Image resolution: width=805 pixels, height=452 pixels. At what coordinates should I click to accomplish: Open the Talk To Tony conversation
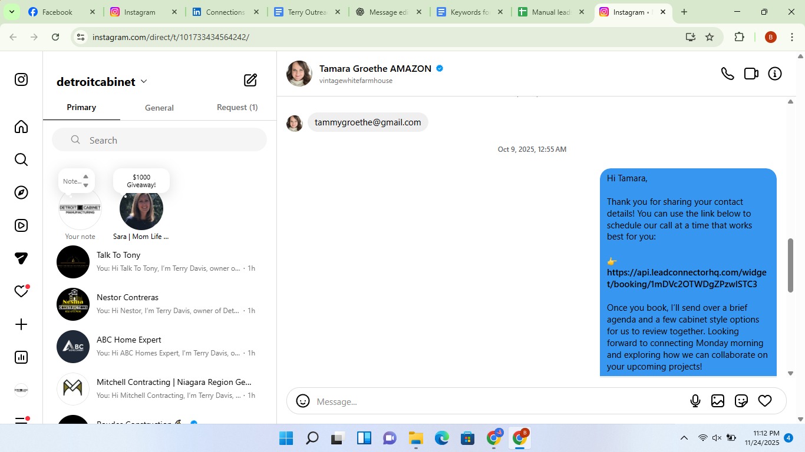click(159, 261)
